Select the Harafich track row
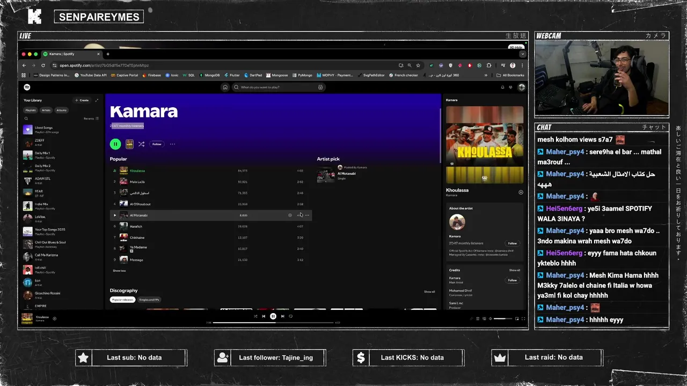 point(210,226)
